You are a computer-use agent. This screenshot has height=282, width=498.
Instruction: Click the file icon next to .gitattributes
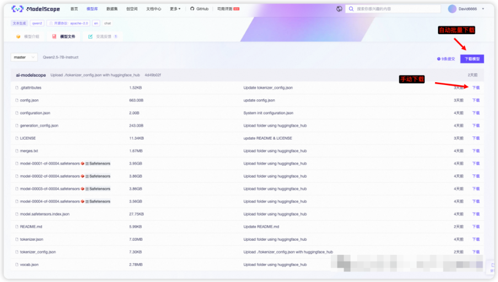tap(17, 88)
